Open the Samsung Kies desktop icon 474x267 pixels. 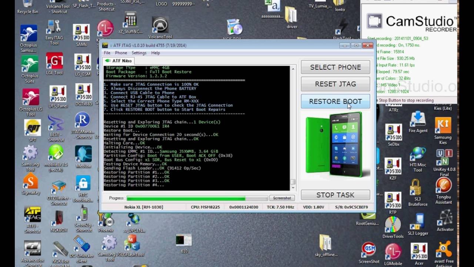(x=443, y=131)
